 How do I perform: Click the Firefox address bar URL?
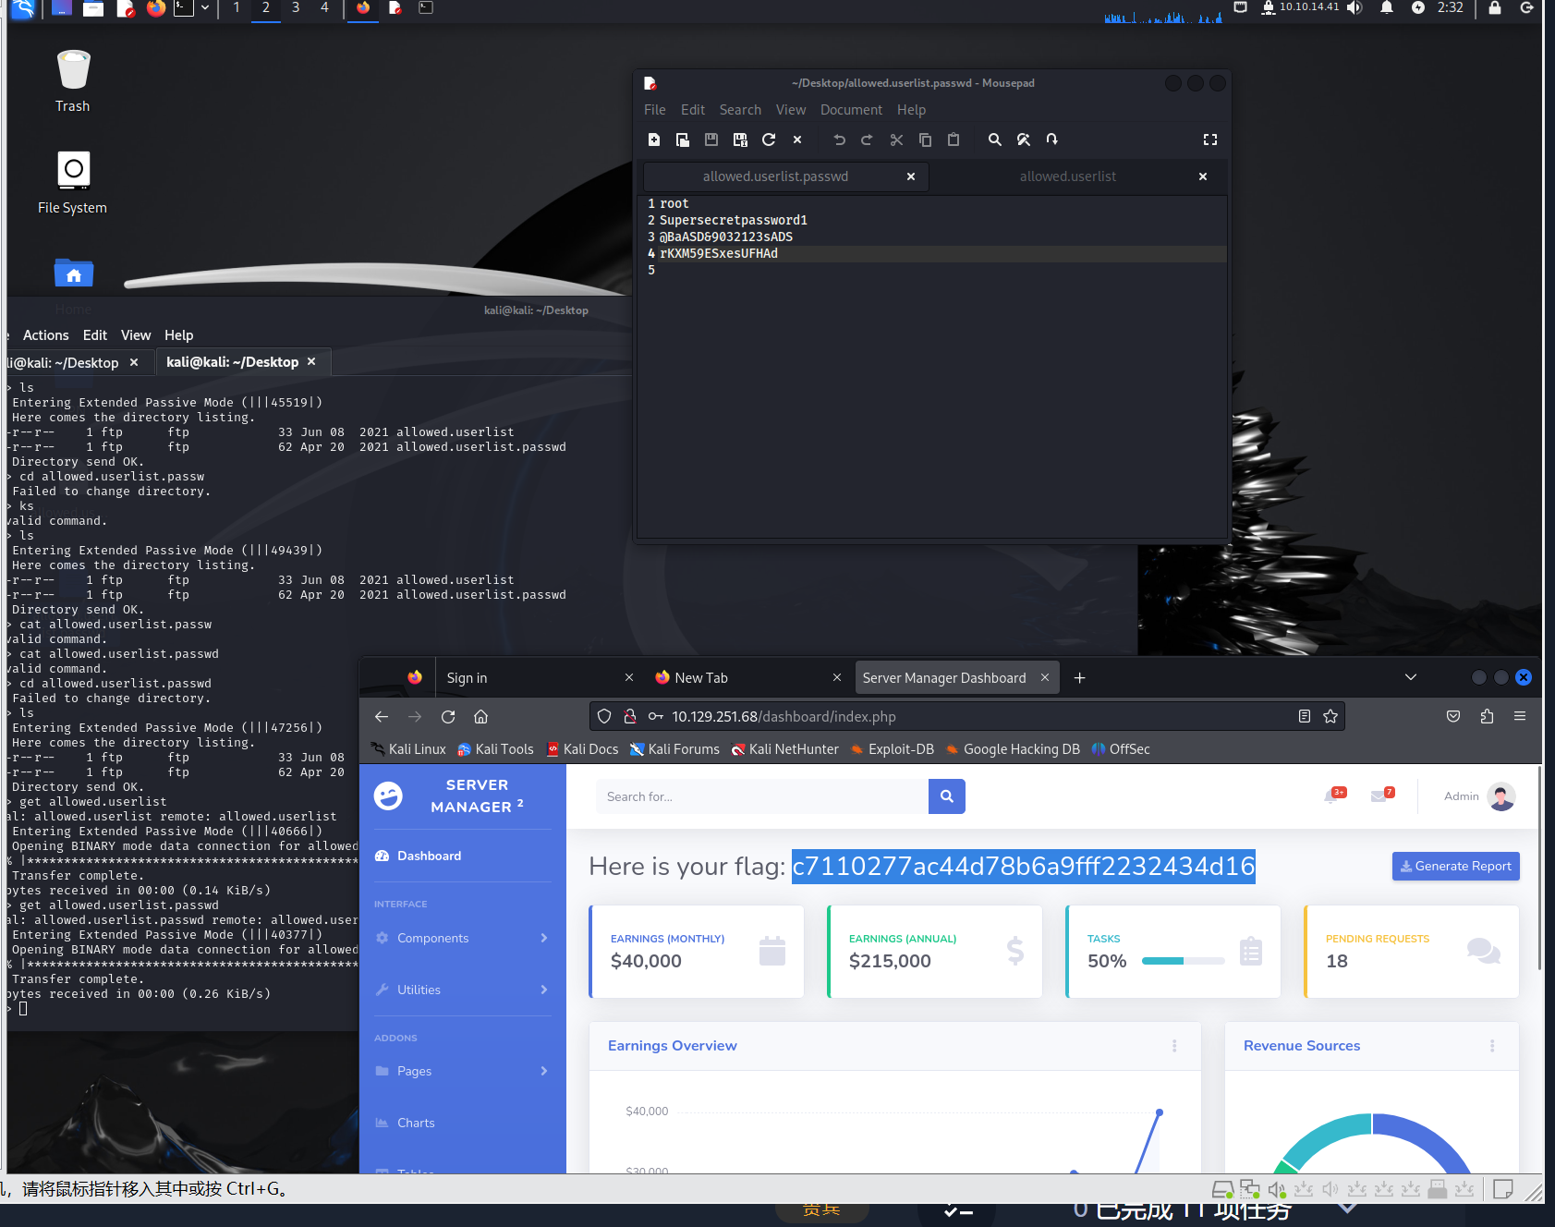[784, 717]
